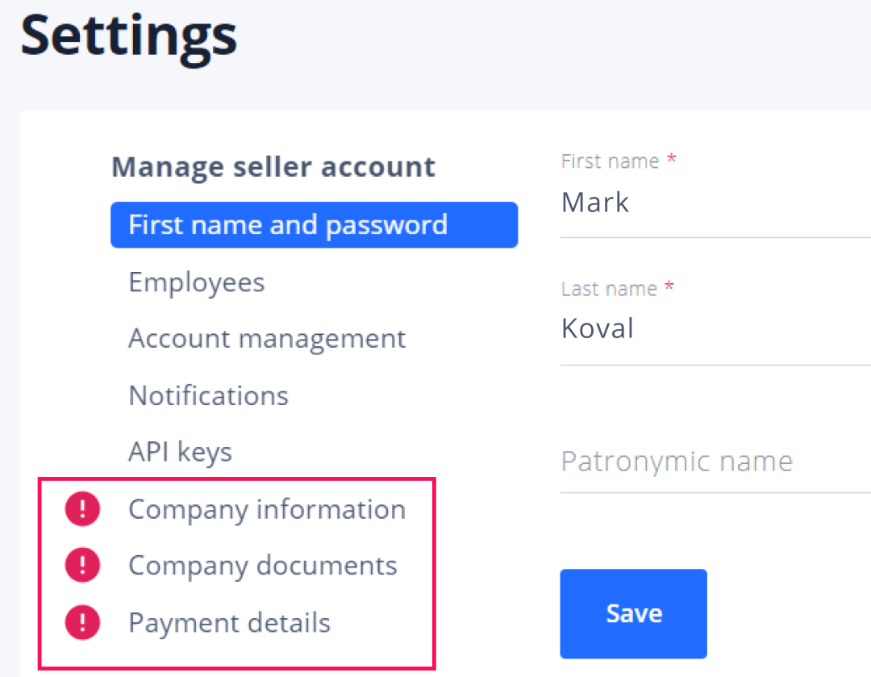Click the Settings page title
Image resolution: width=871 pixels, height=677 pixels.
pyautogui.click(x=129, y=36)
